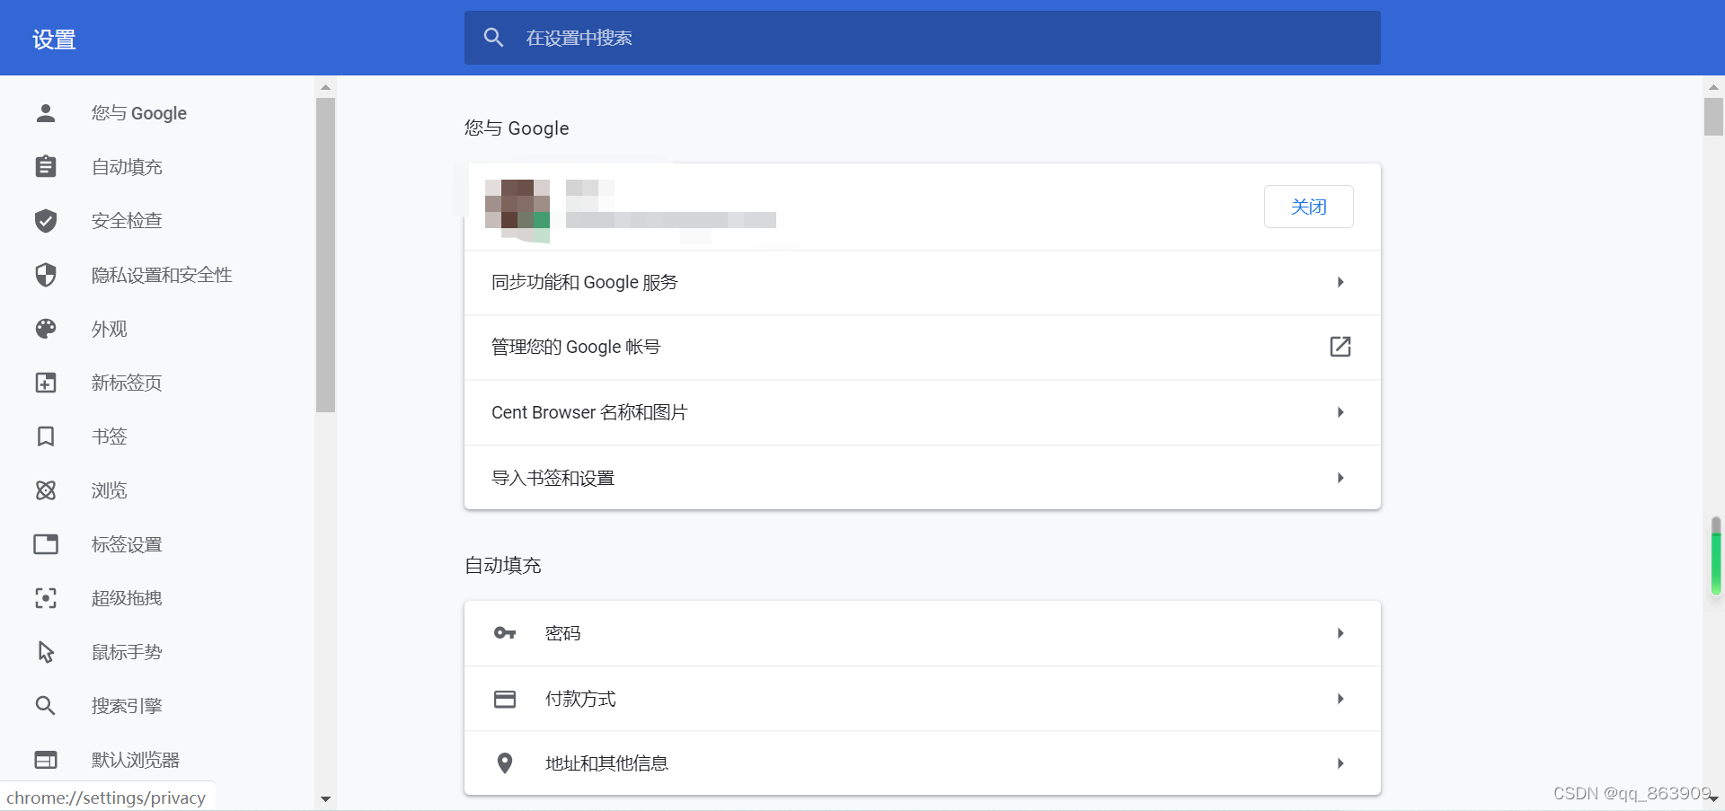The height and width of the screenshot is (811, 1725).
Task: Click the 付款方式 label
Action: pos(580,699)
